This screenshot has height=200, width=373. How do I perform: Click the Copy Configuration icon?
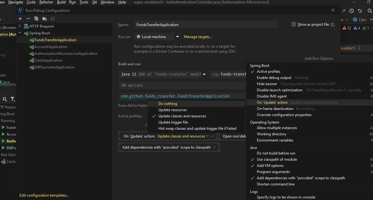[36, 19]
